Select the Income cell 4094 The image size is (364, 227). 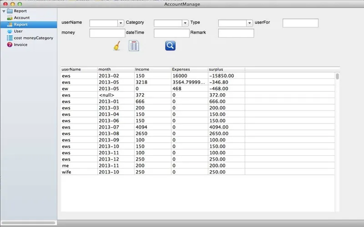(x=153, y=127)
